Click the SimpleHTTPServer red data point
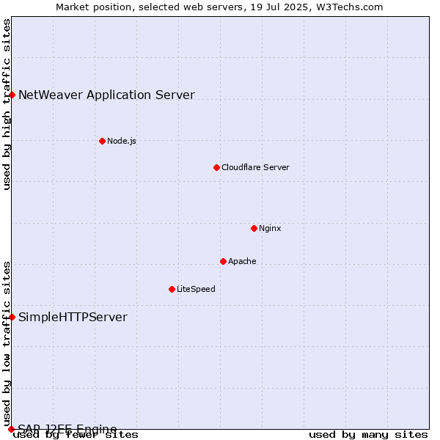440x440 pixels. [x=12, y=317]
